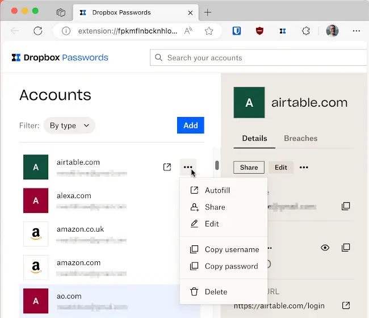Reload the page

click(38, 31)
